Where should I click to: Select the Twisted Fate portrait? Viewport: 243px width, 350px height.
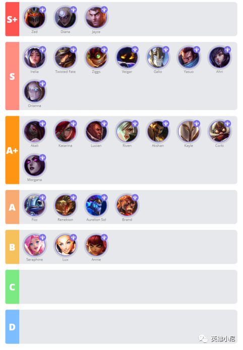click(65, 58)
